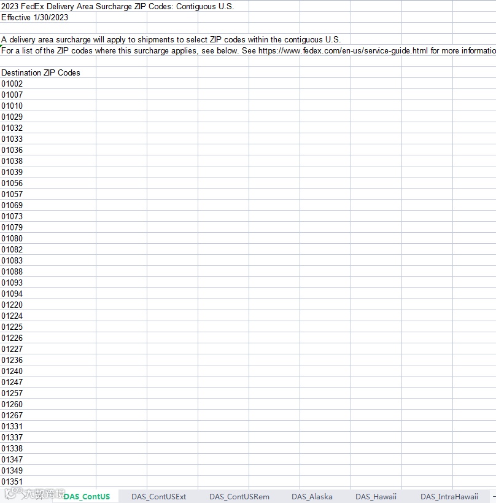Select ZIP code cell 01094
The image size is (496, 503).
click(x=48, y=294)
